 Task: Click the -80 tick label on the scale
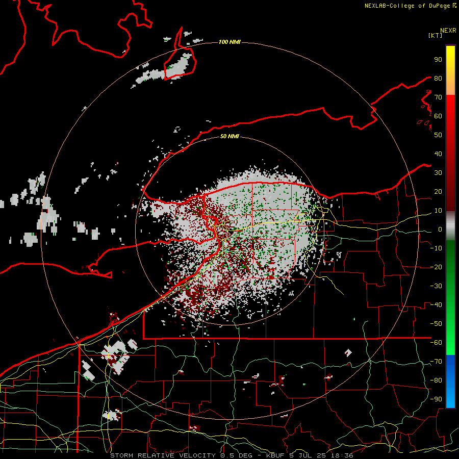pyautogui.click(x=436, y=380)
